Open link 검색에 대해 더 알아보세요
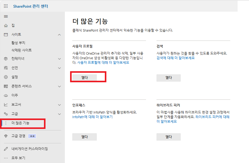The image size is (249, 163). pyautogui.click(x=176, y=58)
